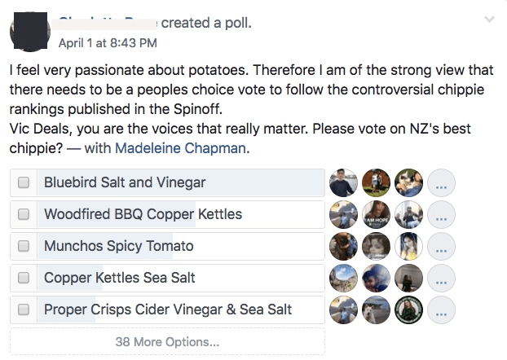The height and width of the screenshot is (360, 507).
Task: Open first voter avatar on Bluebird row
Action: [343, 183]
